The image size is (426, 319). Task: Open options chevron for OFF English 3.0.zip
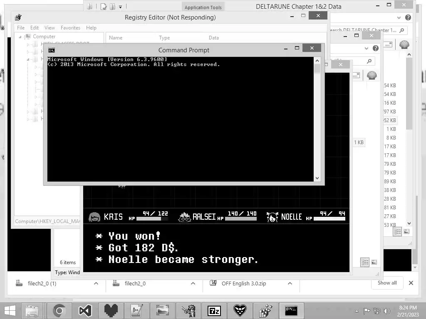[x=290, y=283]
